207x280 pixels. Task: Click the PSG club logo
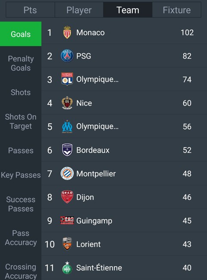tap(67, 56)
